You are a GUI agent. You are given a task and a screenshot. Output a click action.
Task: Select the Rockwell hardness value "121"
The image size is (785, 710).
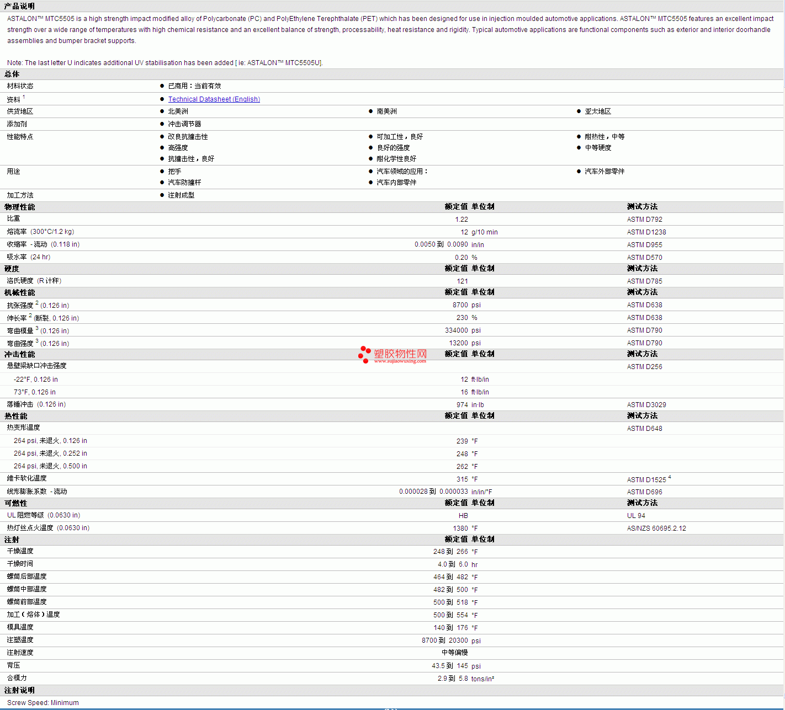pos(463,281)
